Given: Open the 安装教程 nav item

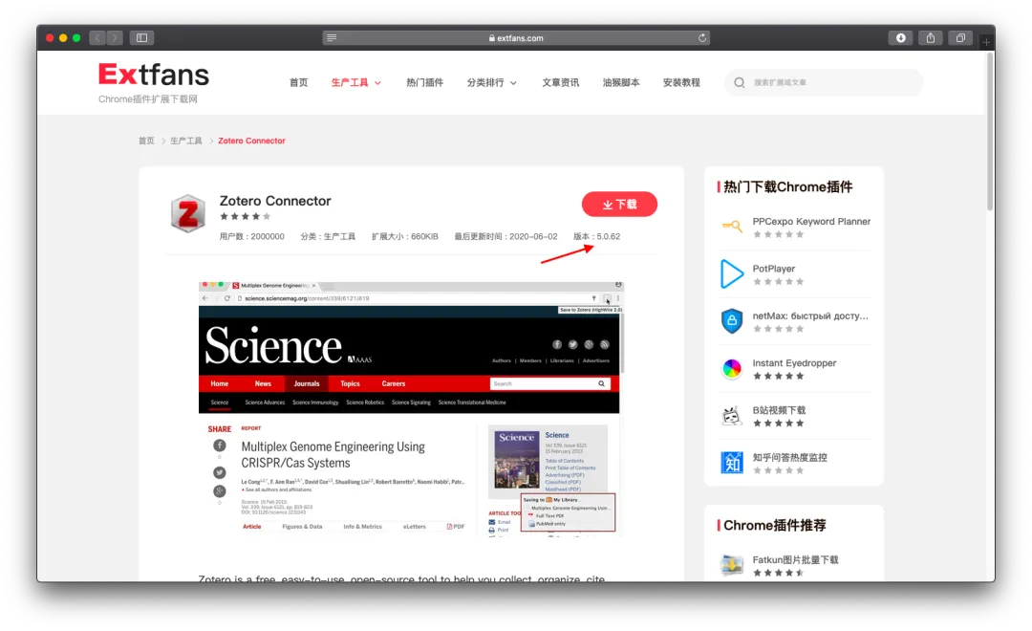Looking at the screenshot, I should [681, 83].
